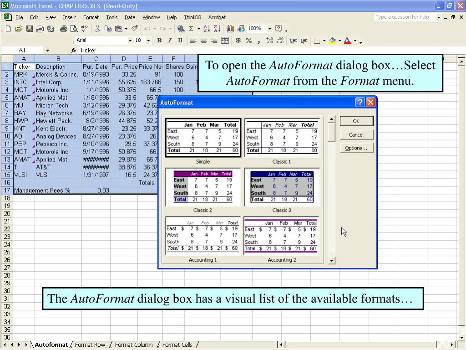Create a new workbook with the New icon
The width and height of the screenshot is (466, 350).
(8, 29)
